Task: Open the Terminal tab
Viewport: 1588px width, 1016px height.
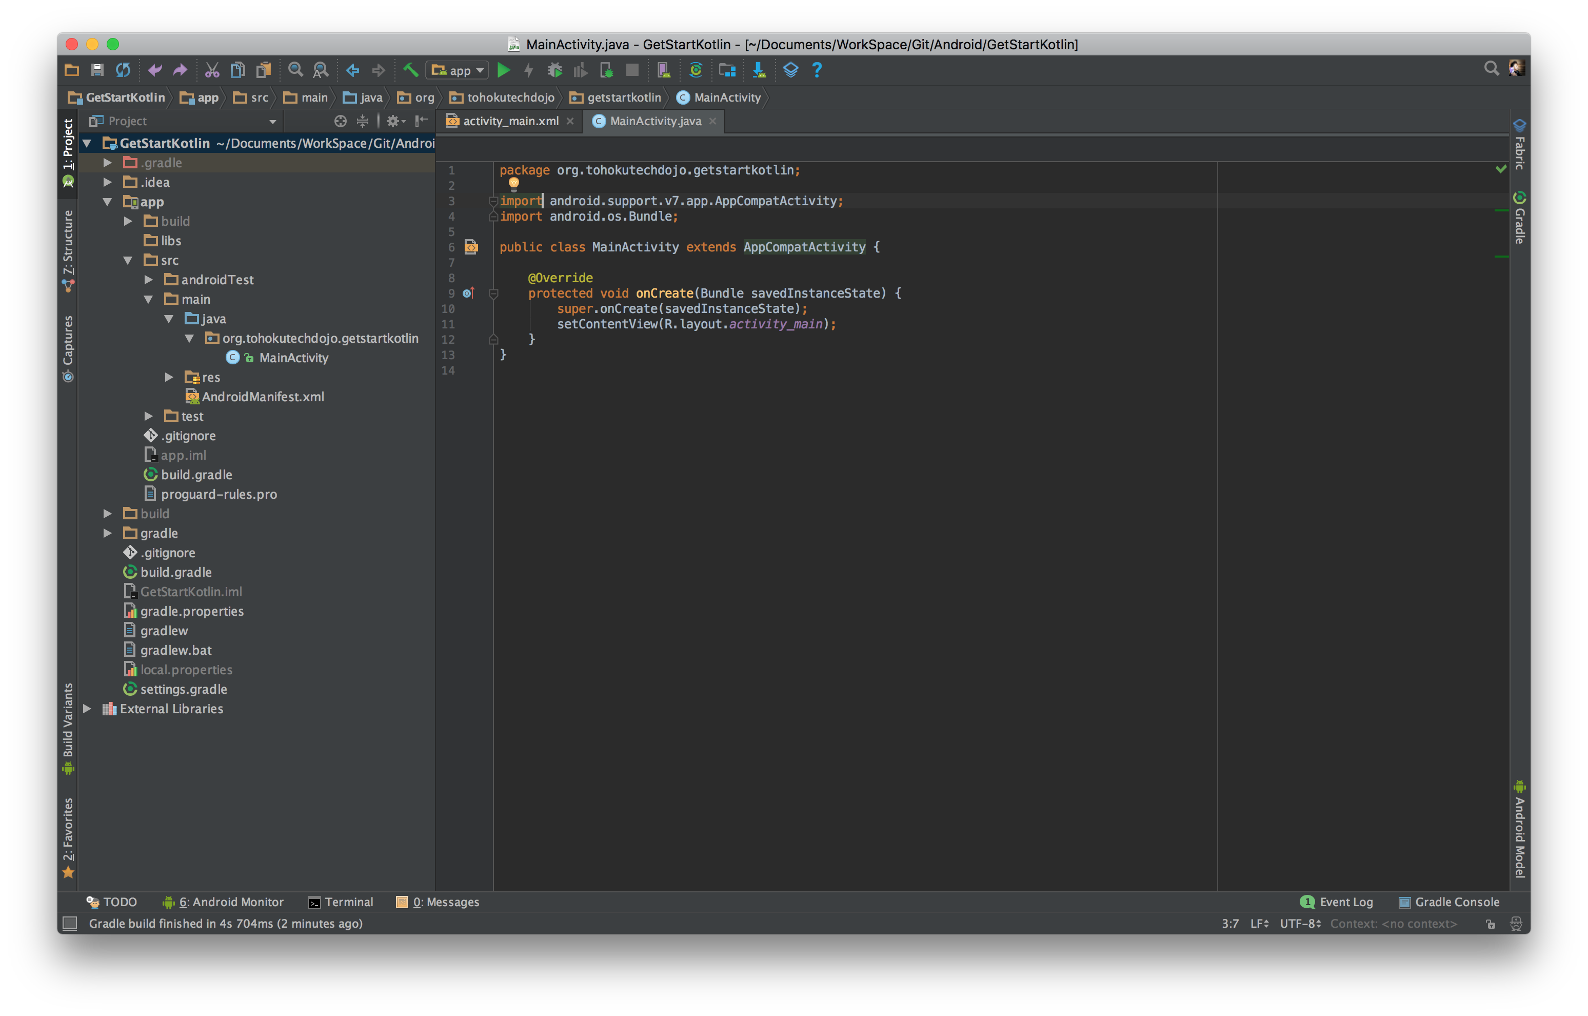Action: pos(341,902)
